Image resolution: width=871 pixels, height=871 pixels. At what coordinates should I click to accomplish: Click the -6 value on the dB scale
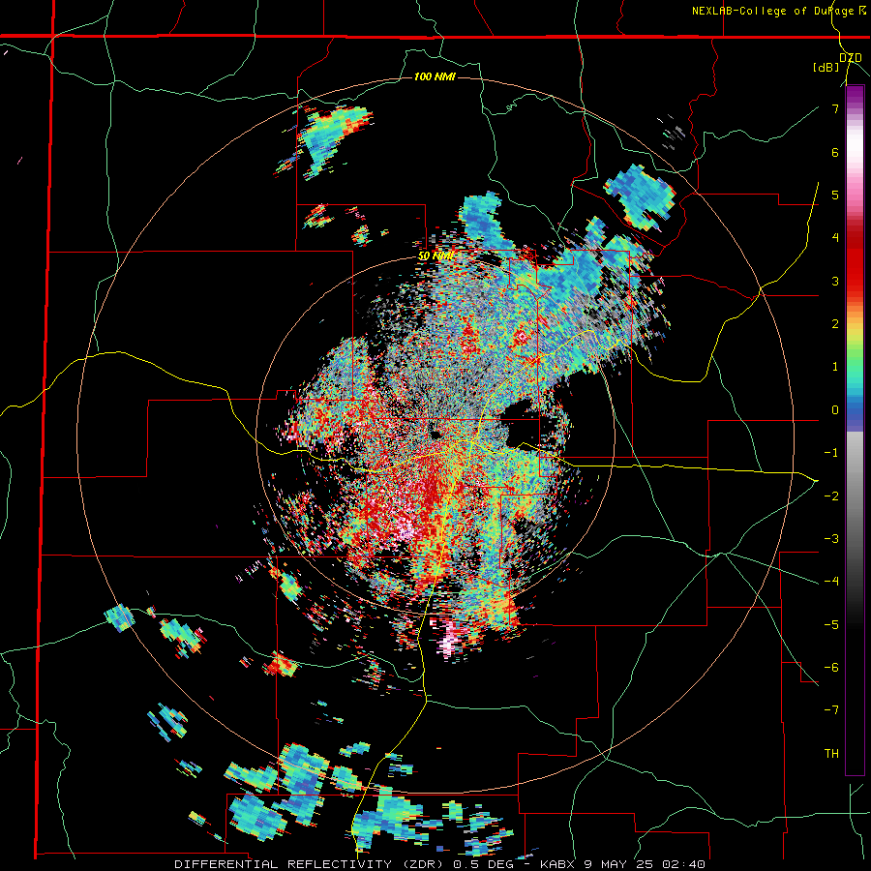pyautogui.click(x=831, y=667)
